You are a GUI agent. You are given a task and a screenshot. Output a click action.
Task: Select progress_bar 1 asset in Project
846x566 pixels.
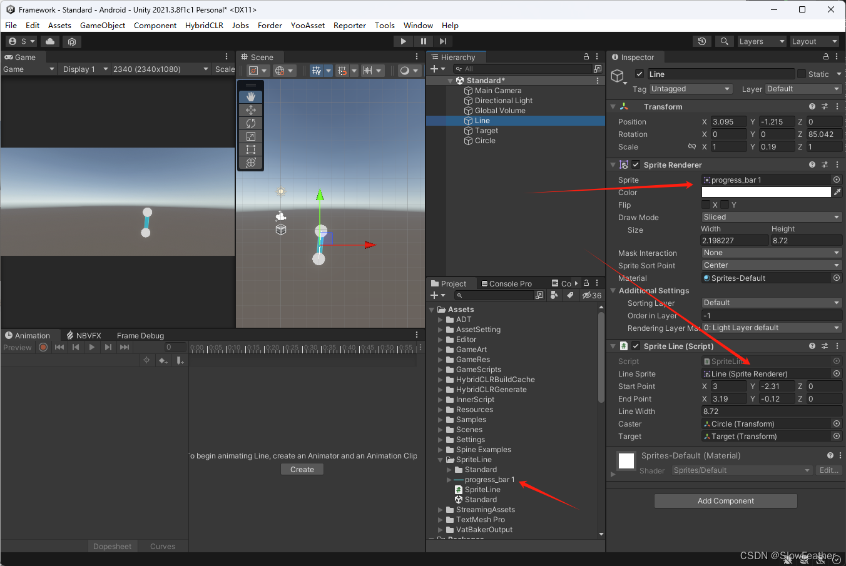(489, 480)
